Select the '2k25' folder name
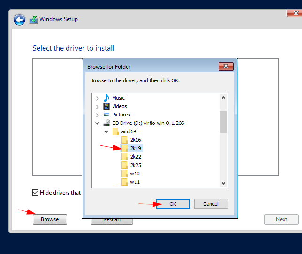Viewport: 302px width, 254px height. point(136,165)
